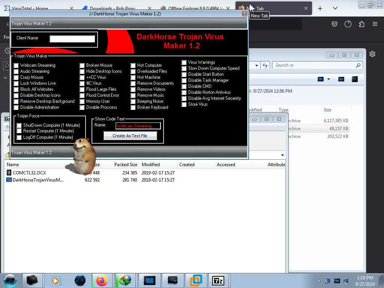Viewport: 384px width, 288px height.
Task: Open the Firefox extensions puzzle icon
Action: pyautogui.click(x=361, y=24)
